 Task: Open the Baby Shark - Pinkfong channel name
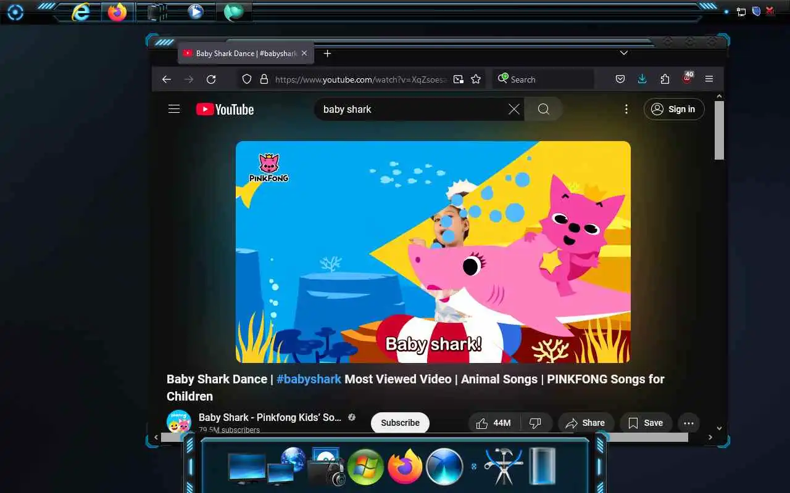[x=270, y=417]
